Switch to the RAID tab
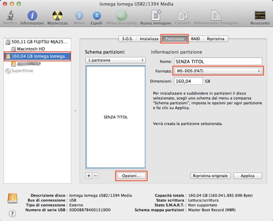Screen dimensions: 273x221 pyautogui.click(x=195, y=39)
